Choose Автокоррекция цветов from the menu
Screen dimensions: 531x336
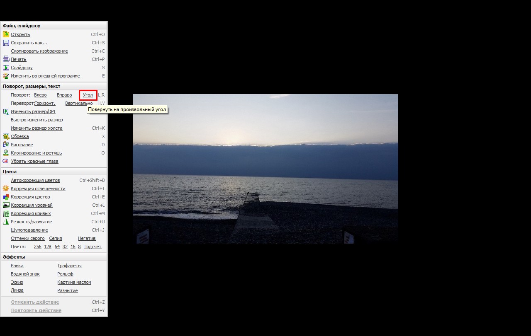coord(35,180)
